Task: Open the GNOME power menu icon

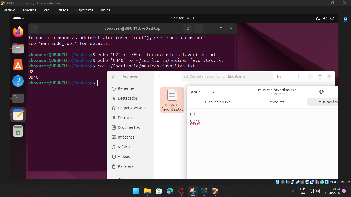Action: coord(332,18)
